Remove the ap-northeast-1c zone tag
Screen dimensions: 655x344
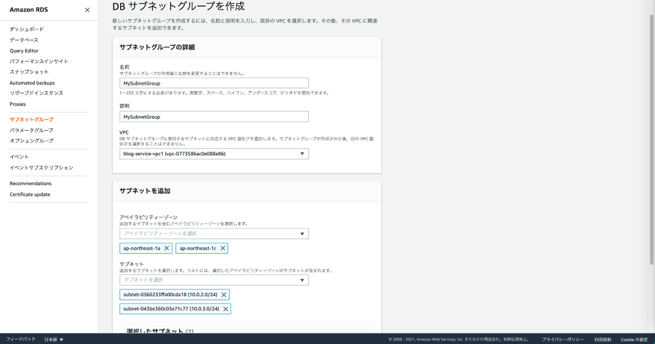tap(222, 248)
